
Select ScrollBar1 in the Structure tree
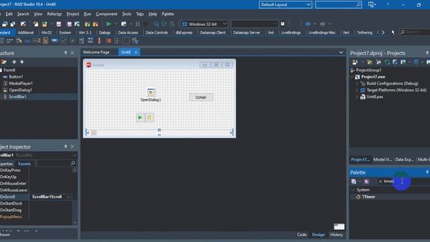pos(17,97)
